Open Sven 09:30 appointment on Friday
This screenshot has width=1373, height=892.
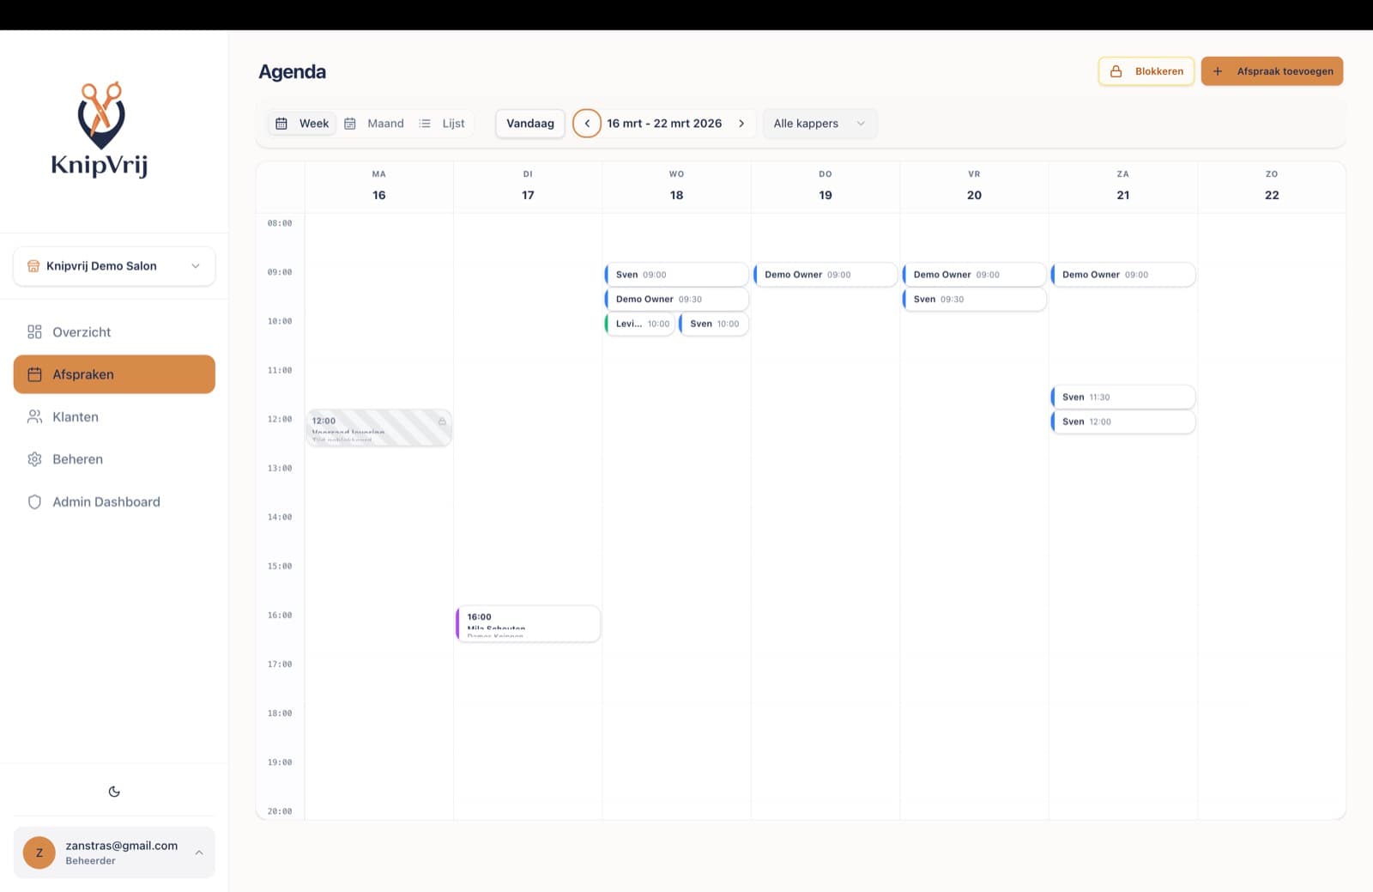coord(974,300)
